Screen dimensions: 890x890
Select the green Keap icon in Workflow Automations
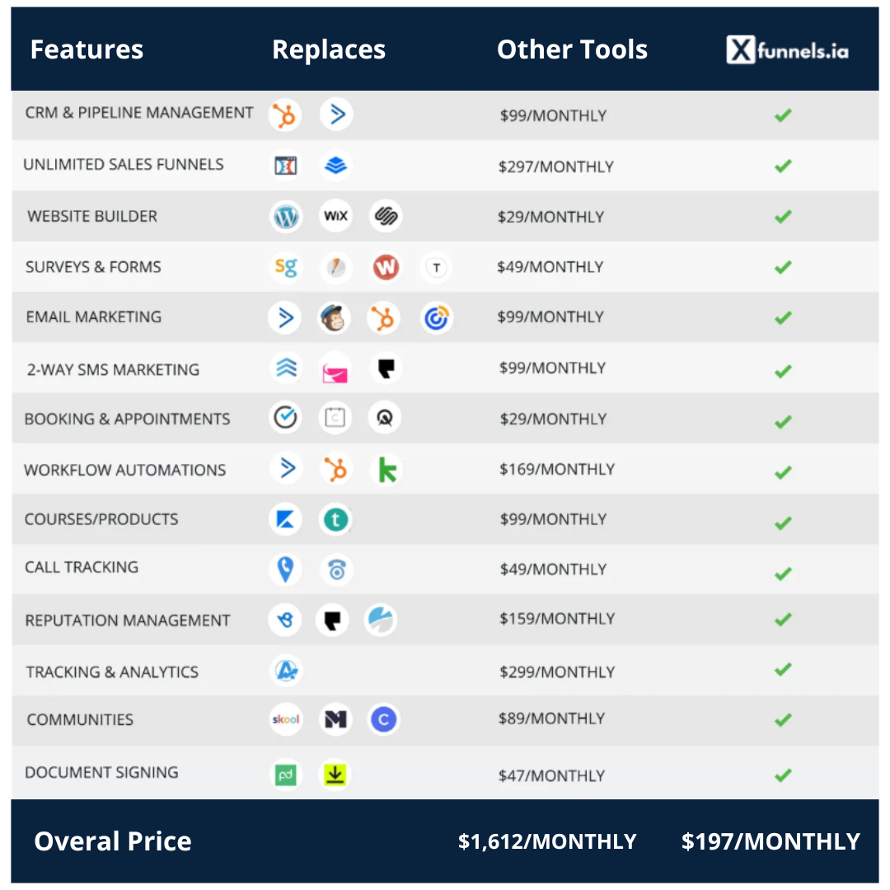(x=386, y=470)
